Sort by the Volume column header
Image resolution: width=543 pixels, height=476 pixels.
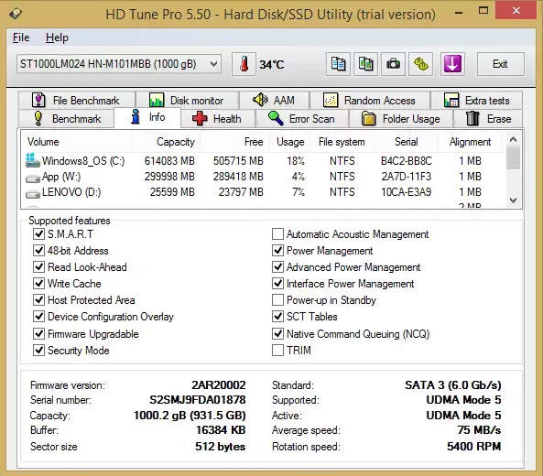point(76,142)
